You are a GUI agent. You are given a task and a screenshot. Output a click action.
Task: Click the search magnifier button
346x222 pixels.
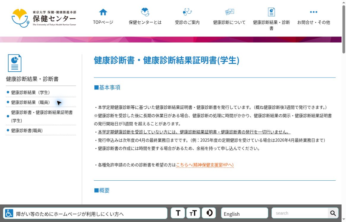[x=333, y=213]
